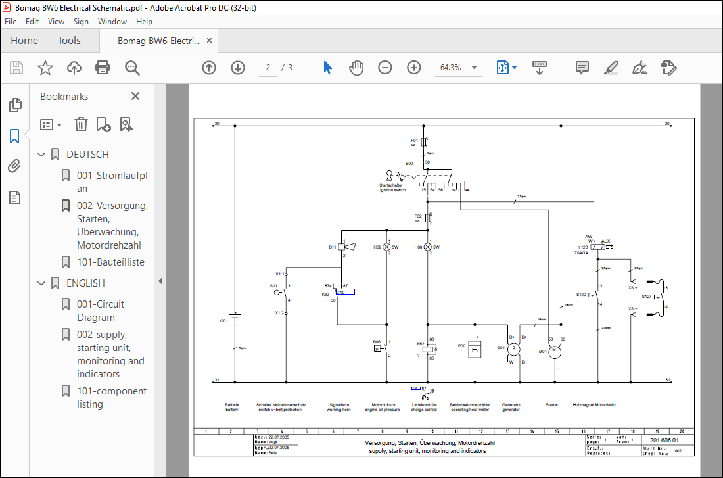Add a sticky note comment
Viewport: 723px width, 478px height.
582,68
